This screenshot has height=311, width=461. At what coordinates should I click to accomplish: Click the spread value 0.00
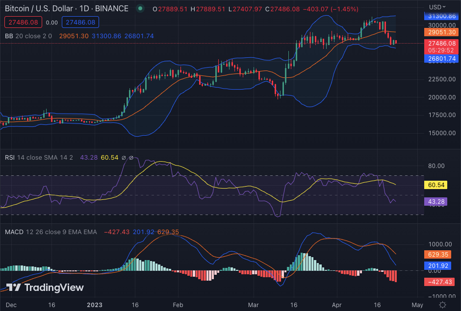tap(52, 23)
